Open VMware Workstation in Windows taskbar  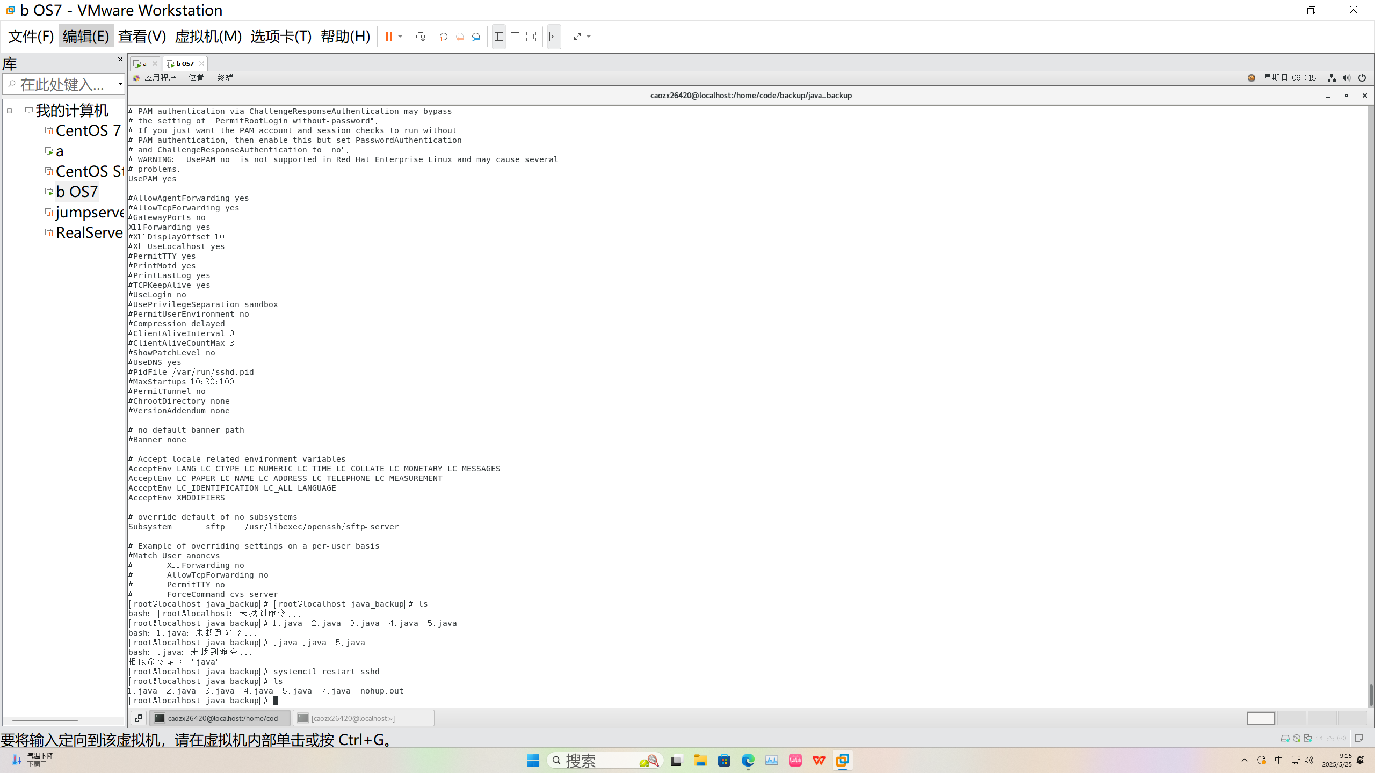pyautogui.click(x=842, y=760)
